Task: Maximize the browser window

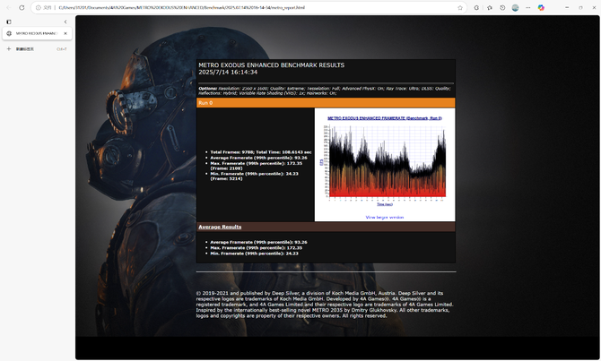Action: (x=580, y=8)
